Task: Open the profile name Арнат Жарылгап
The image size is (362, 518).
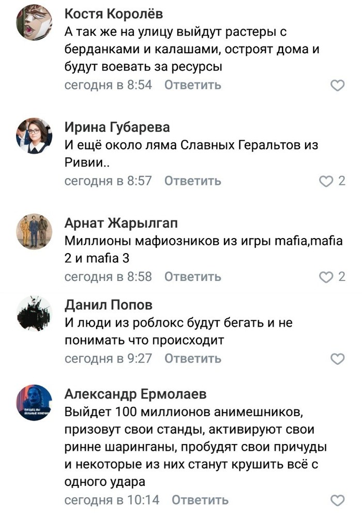Action: click(x=122, y=223)
